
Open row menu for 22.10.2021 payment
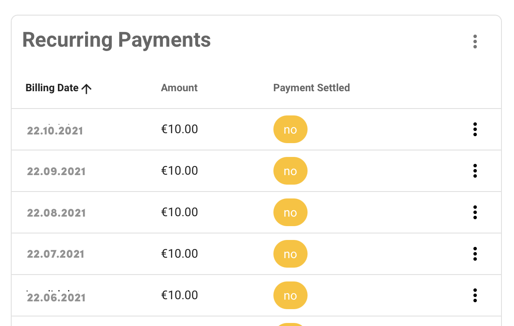(475, 130)
